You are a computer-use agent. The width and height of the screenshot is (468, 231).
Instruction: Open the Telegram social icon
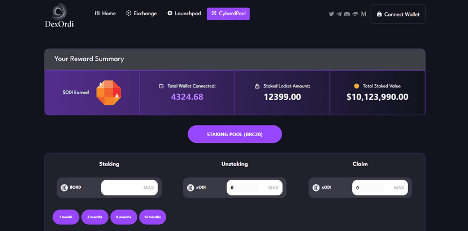point(339,14)
